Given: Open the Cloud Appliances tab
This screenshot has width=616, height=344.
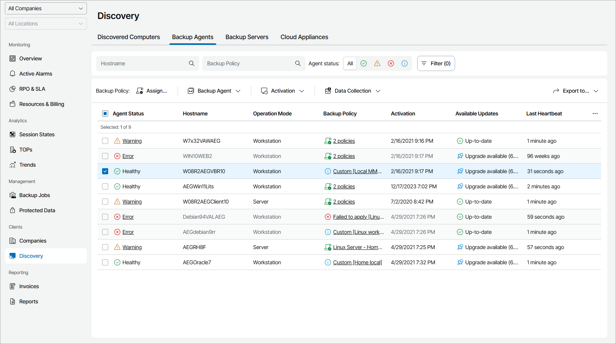Looking at the screenshot, I should coord(304,37).
